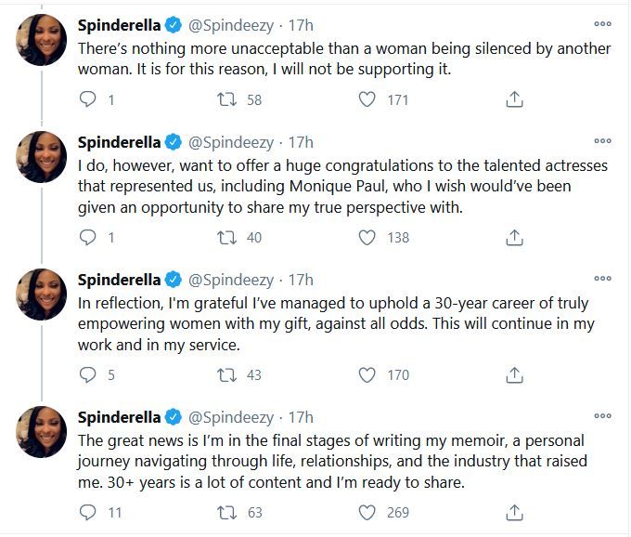Retweet the tweet with 40 retweets
The width and height of the screenshot is (631, 537).
pyautogui.click(x=227, y=237)
